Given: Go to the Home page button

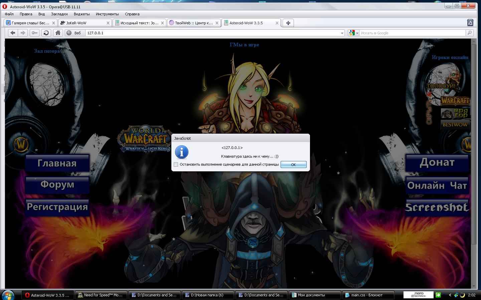Looking at the screenshot, I should pos(58,33).
